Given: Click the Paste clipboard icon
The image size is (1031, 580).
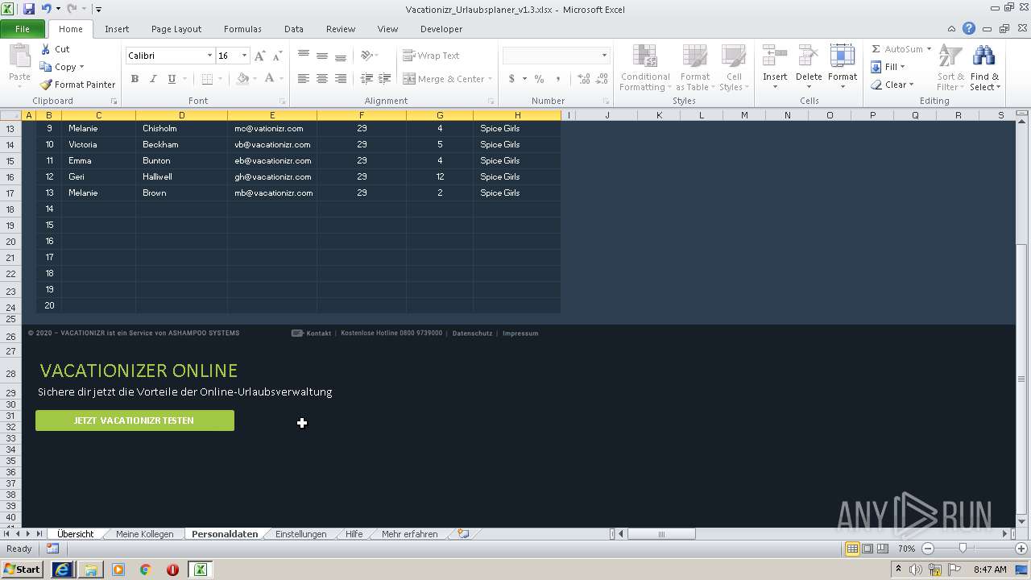Looking at the screenshot, I should pos(19,56).
